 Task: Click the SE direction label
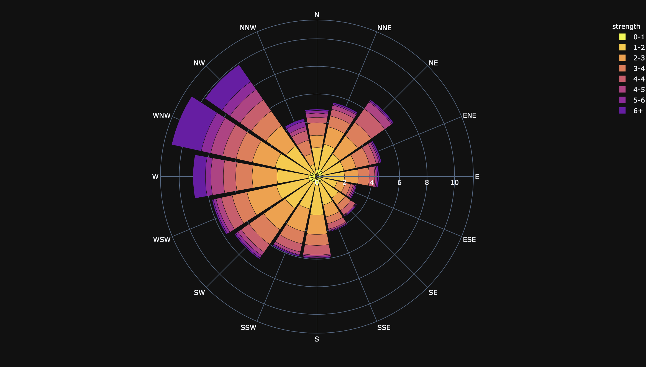click(x=433, y=293)
